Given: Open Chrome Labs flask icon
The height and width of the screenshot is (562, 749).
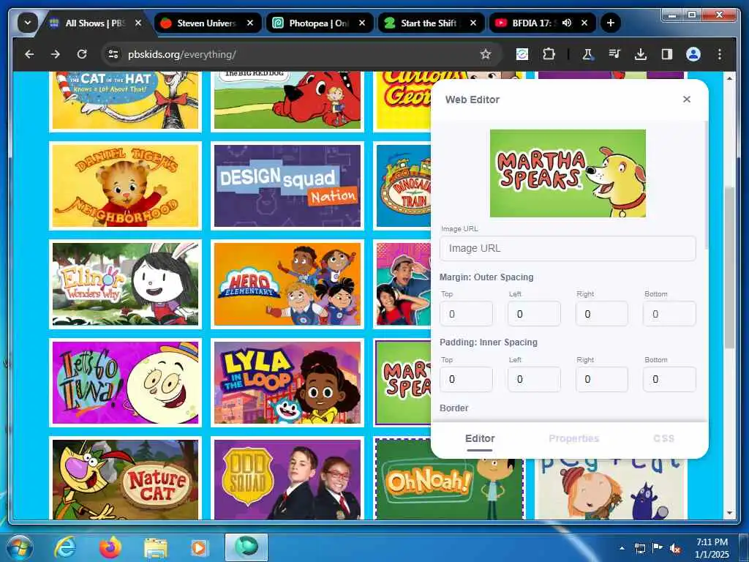Looking at the screenshot, I should (x=587, y=54).
